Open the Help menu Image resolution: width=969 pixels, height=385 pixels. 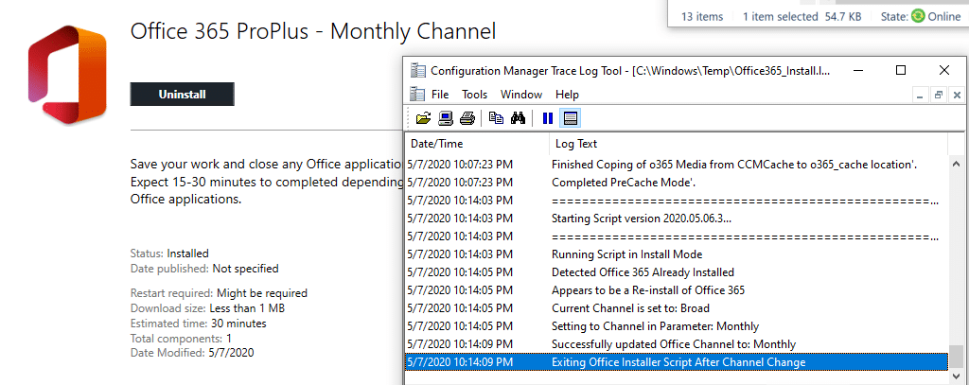point(567,95)
